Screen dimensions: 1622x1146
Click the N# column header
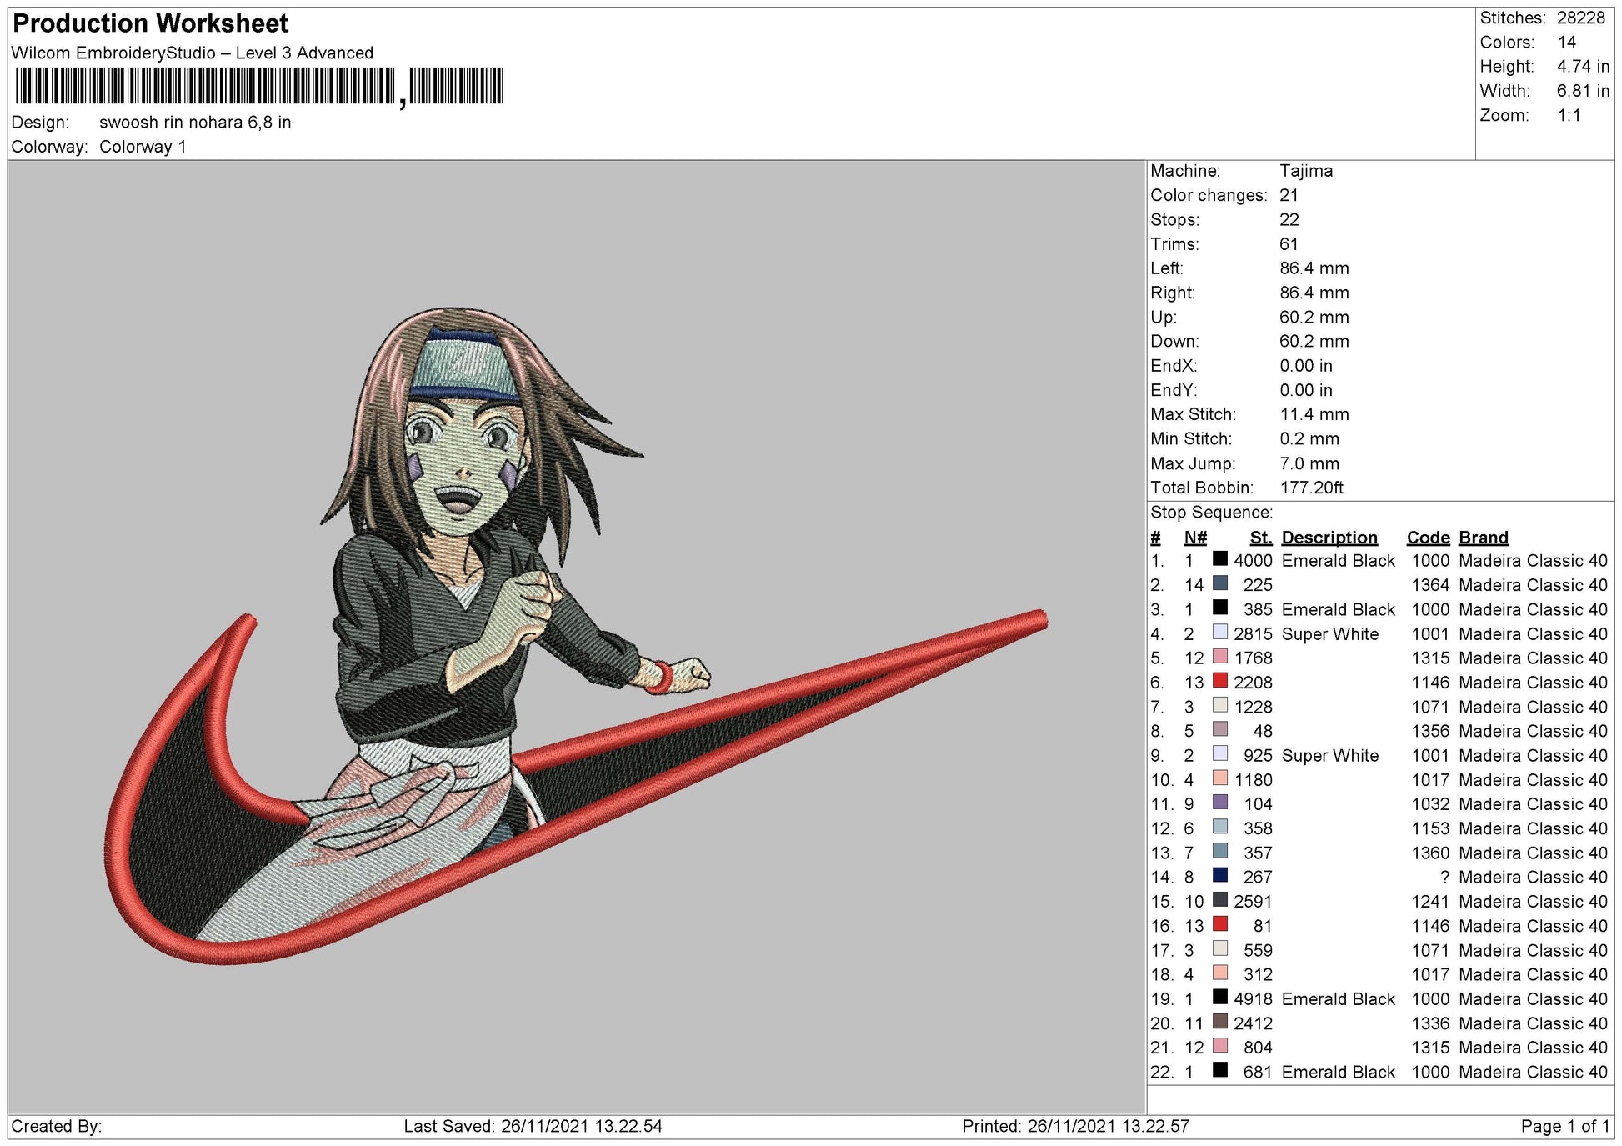tap(1195, 538)
